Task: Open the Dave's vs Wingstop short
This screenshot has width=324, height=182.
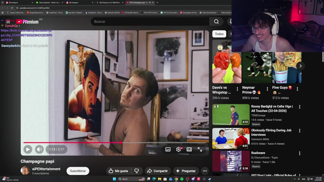Action: click(x=227, y=62)
